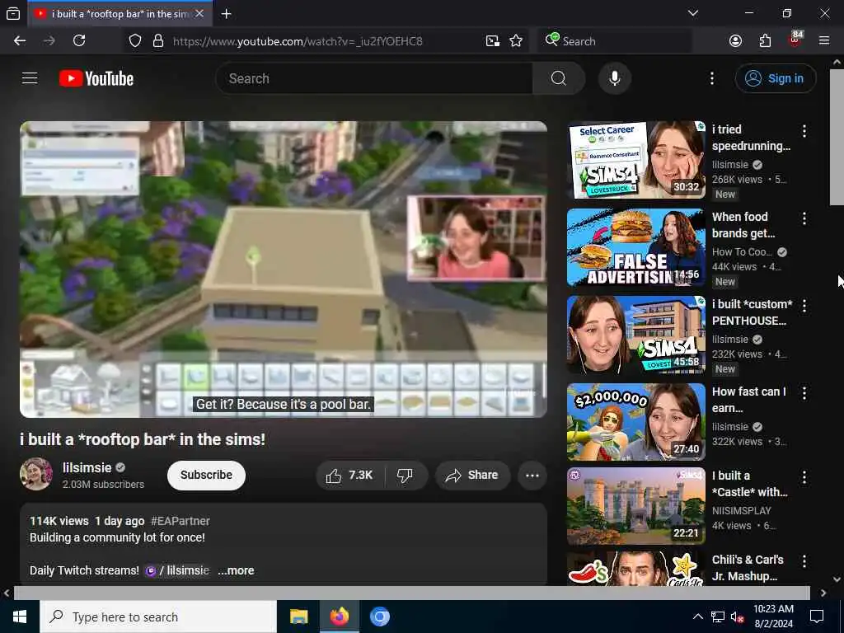Open lilsimsie channel avatar

point(36,474)
